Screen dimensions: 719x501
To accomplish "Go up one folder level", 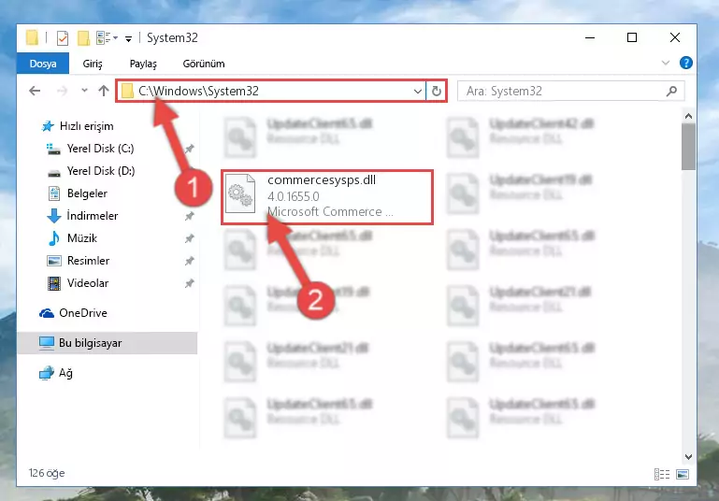I will click(104, 91).
